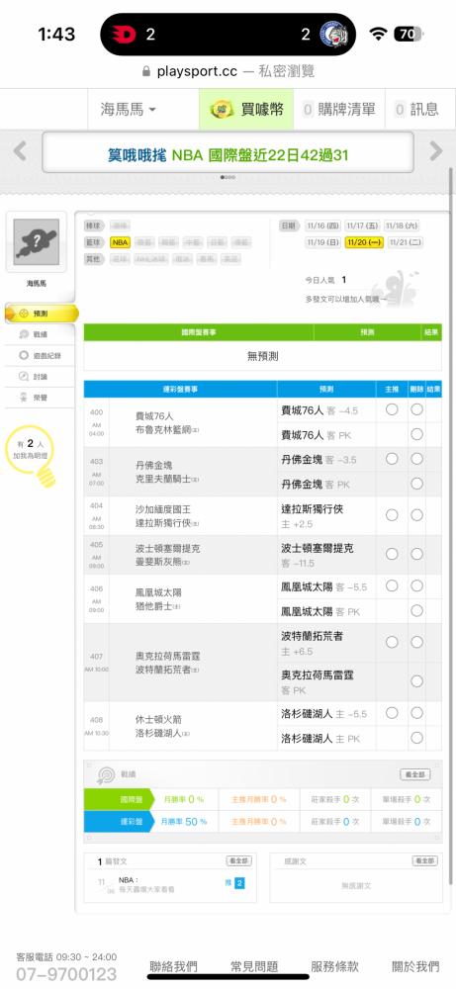Image resolution: width=456 pixels, height=989 pixels.
Task: Click team name 克里夫蘭騎士 in game 403
Action: pyautogui.click(x=165, y=479)
